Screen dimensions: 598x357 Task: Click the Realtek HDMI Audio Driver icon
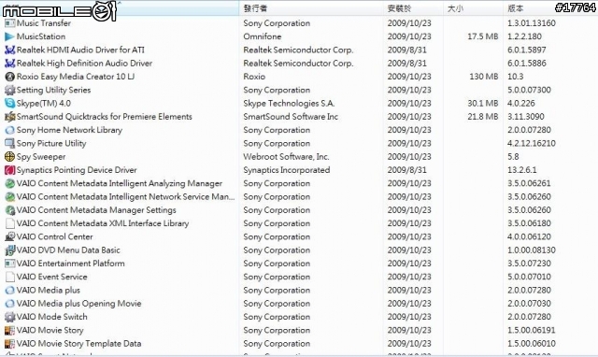pos(9,50)
